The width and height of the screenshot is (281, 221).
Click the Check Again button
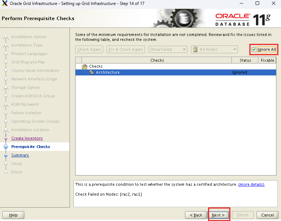[x=89, y=49]
